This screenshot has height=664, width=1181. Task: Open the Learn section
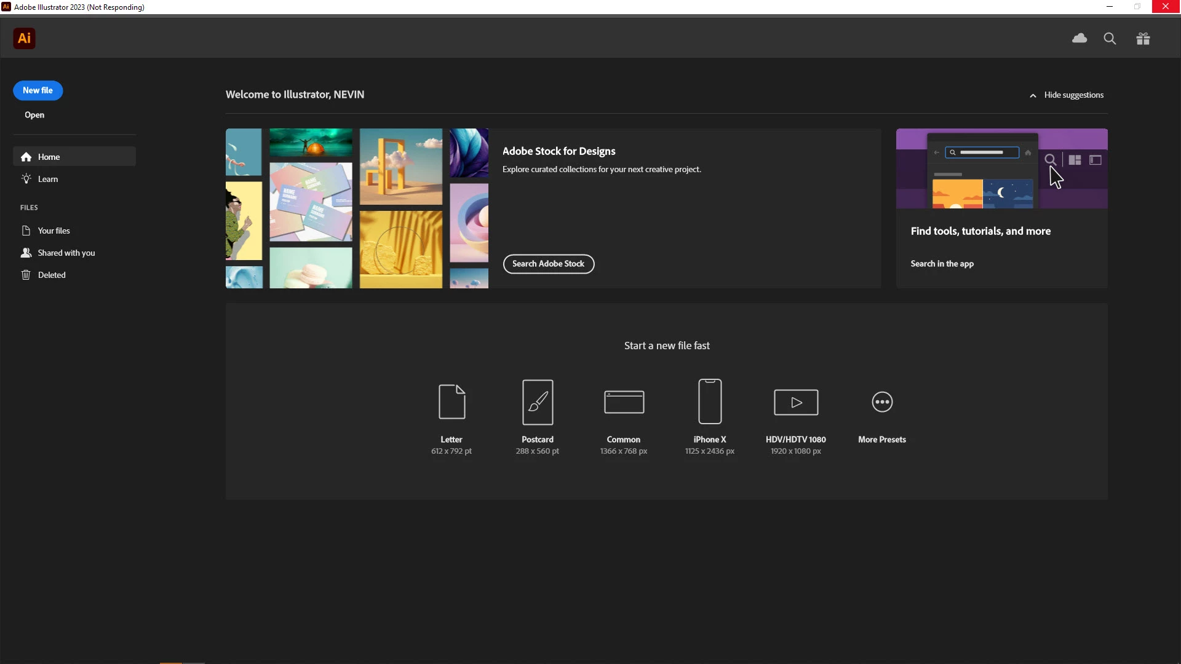pos(47,179)
